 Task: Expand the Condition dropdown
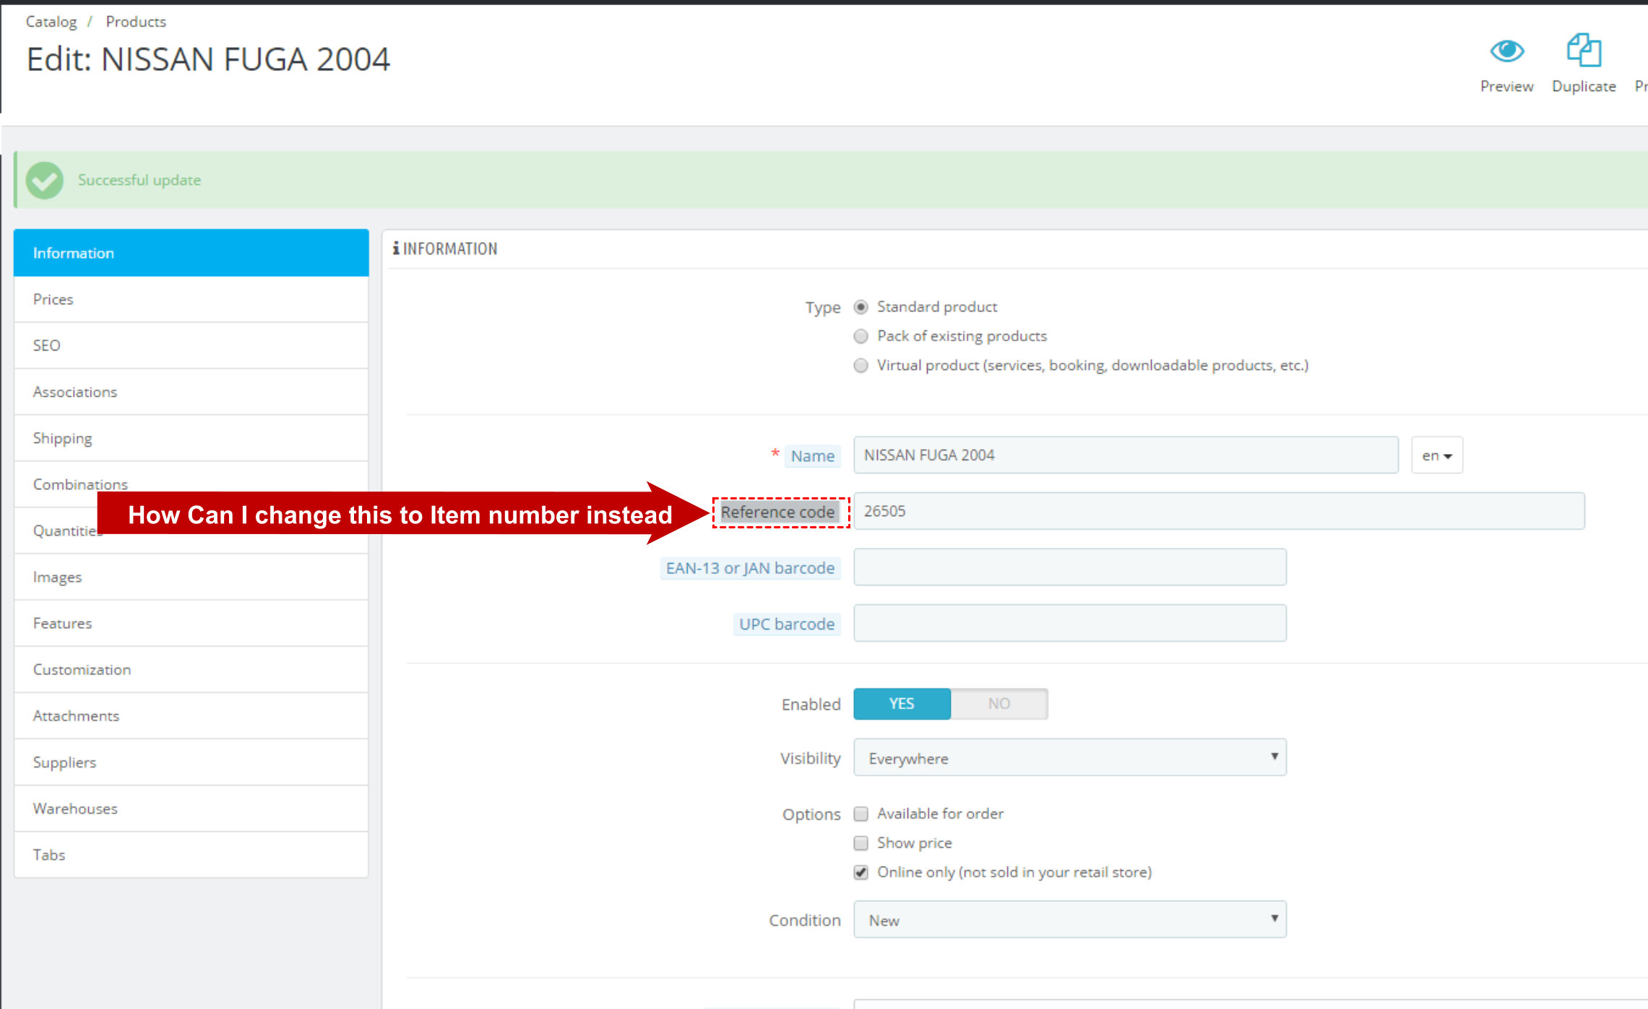tap(1069, 920)
